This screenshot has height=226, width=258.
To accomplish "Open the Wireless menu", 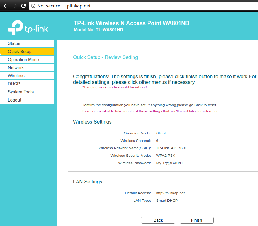I will pyautogui.click(x=27, y=76).
